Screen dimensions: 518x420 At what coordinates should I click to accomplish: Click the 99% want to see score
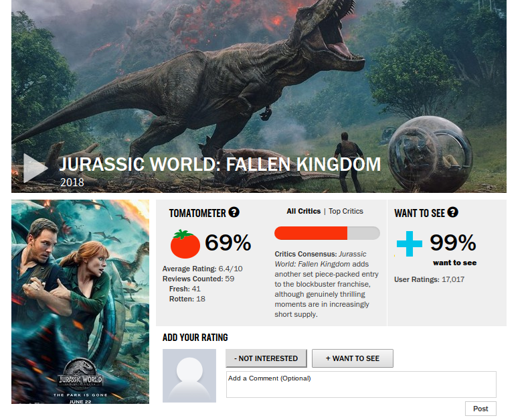click(x=453, y=242)
